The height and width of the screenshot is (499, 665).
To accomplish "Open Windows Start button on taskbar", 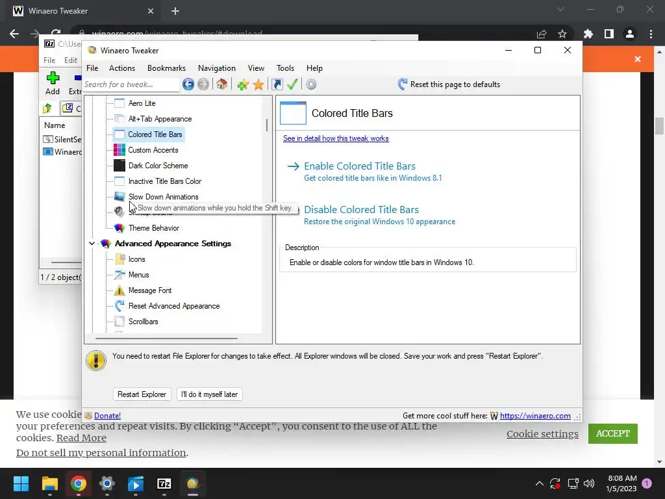I will pos(21,483).
